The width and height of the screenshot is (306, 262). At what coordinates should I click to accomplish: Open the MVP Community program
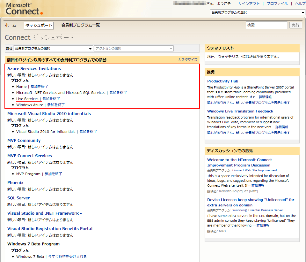pos(24,140)
